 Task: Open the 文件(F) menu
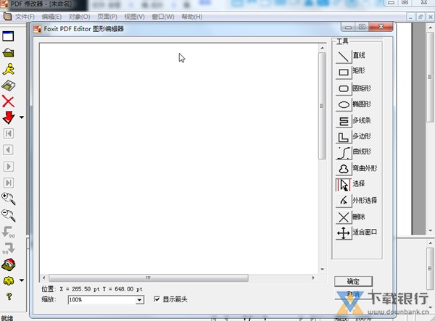point(25,17)
